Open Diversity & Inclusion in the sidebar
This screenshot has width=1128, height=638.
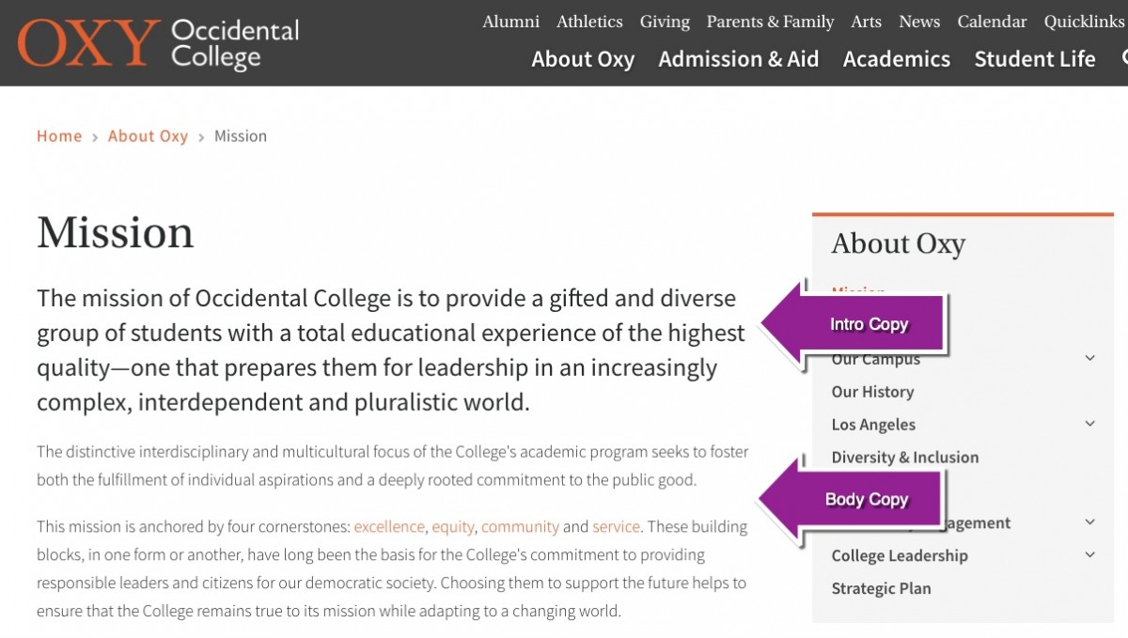[905, 458]
